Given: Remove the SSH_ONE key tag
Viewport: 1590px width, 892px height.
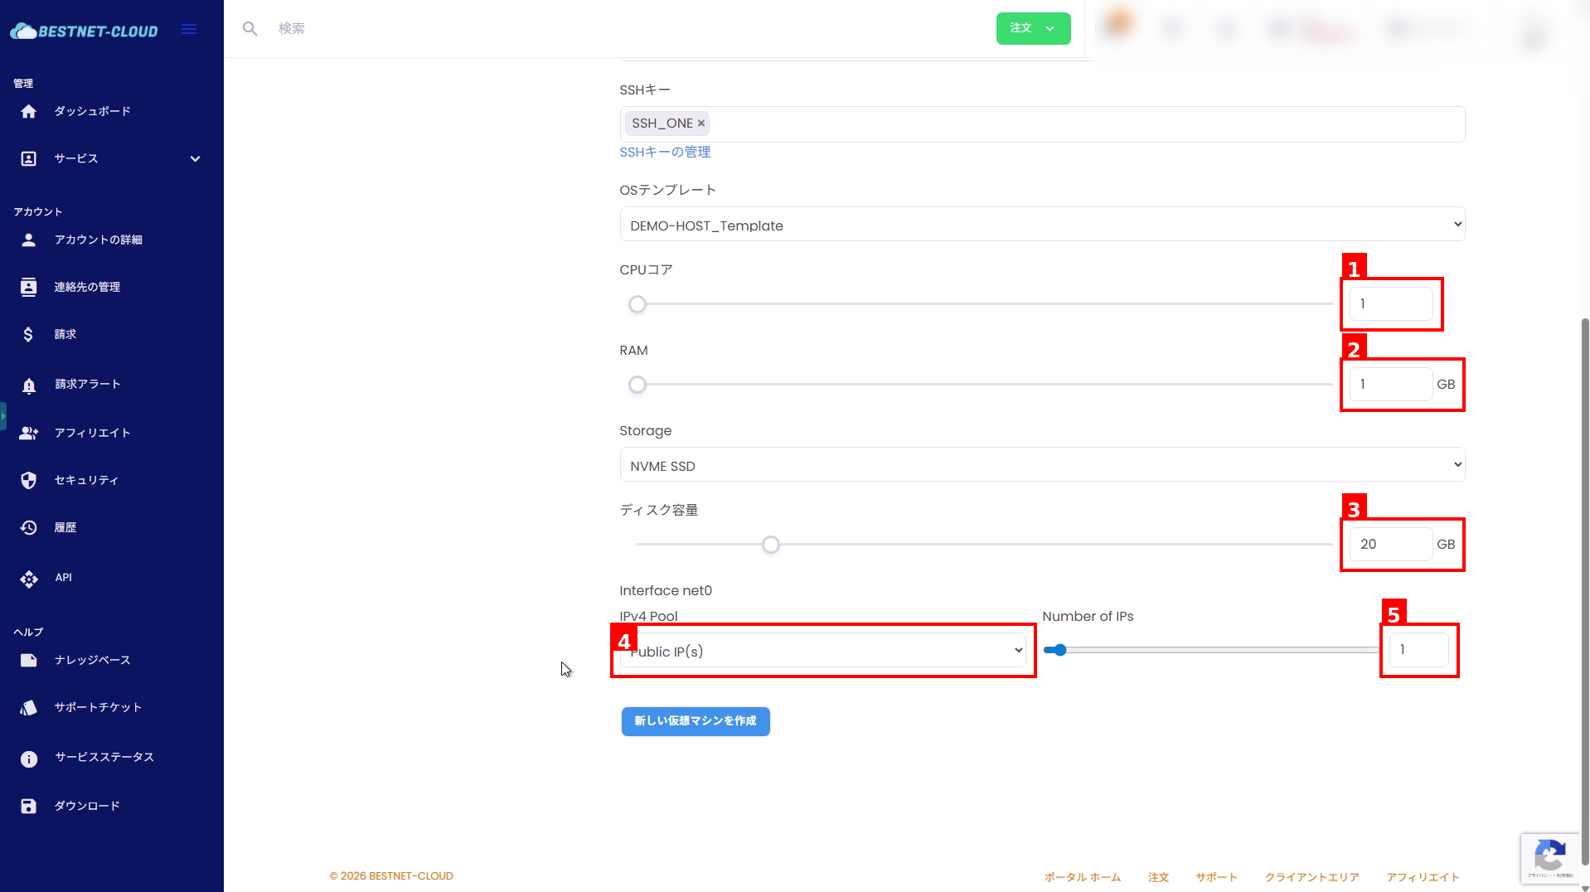Looking at the screenshot, I should [701, 124].
